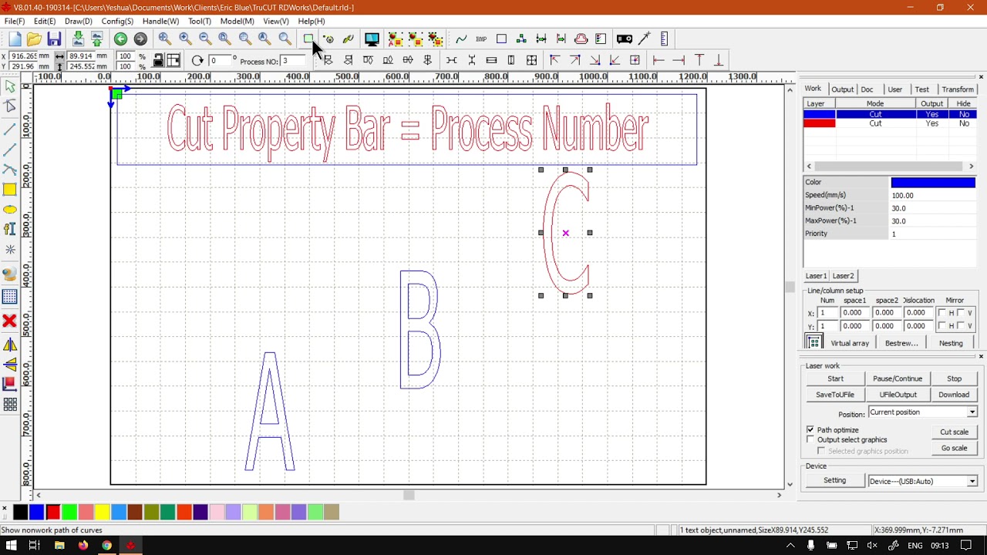Image resolution: width=987 pixels, height=555 pixels.
Task: Click the New file icon
Action: [15, 39]
